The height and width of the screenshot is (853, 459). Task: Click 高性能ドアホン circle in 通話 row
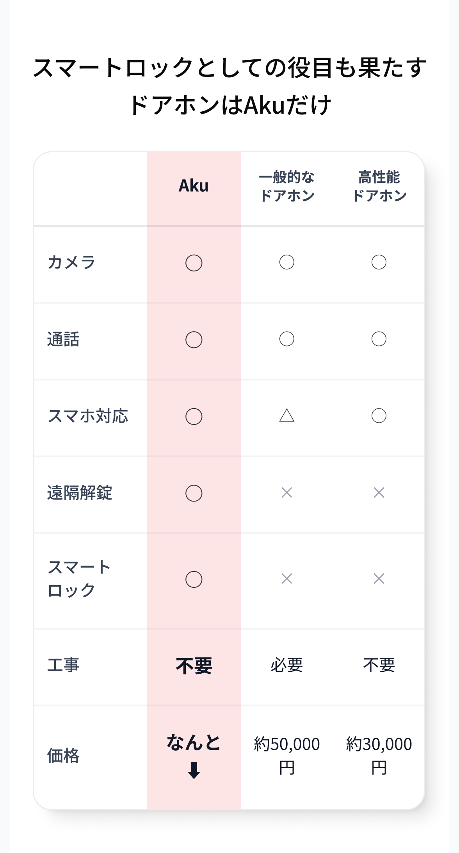coord(379,339)
